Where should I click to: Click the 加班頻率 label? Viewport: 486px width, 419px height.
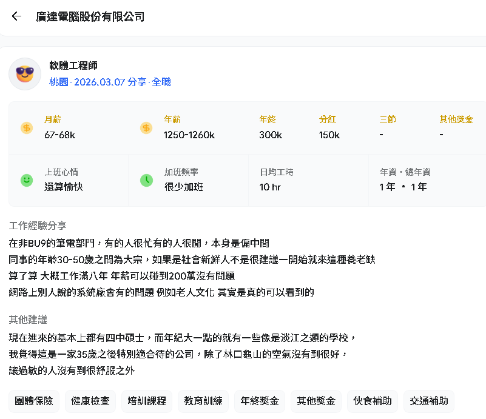(x=181, y=172)
